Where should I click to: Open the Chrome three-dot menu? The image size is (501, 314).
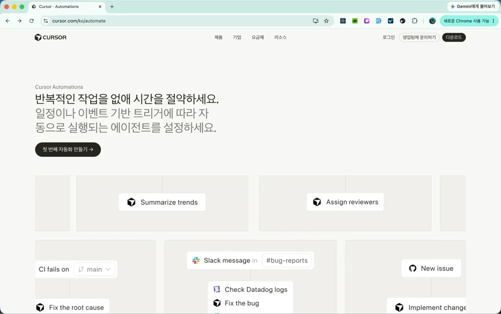click(x=493, y=20)
